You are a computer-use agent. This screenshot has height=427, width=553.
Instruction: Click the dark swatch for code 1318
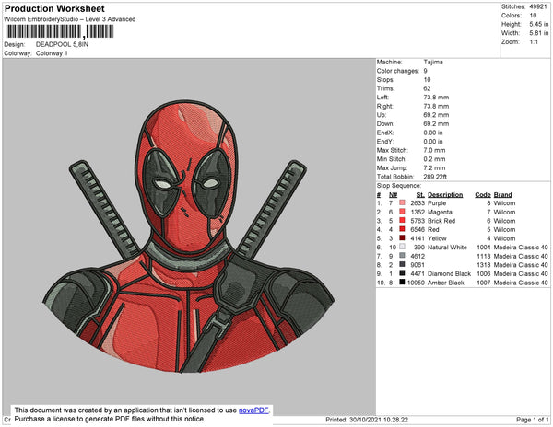402,265
